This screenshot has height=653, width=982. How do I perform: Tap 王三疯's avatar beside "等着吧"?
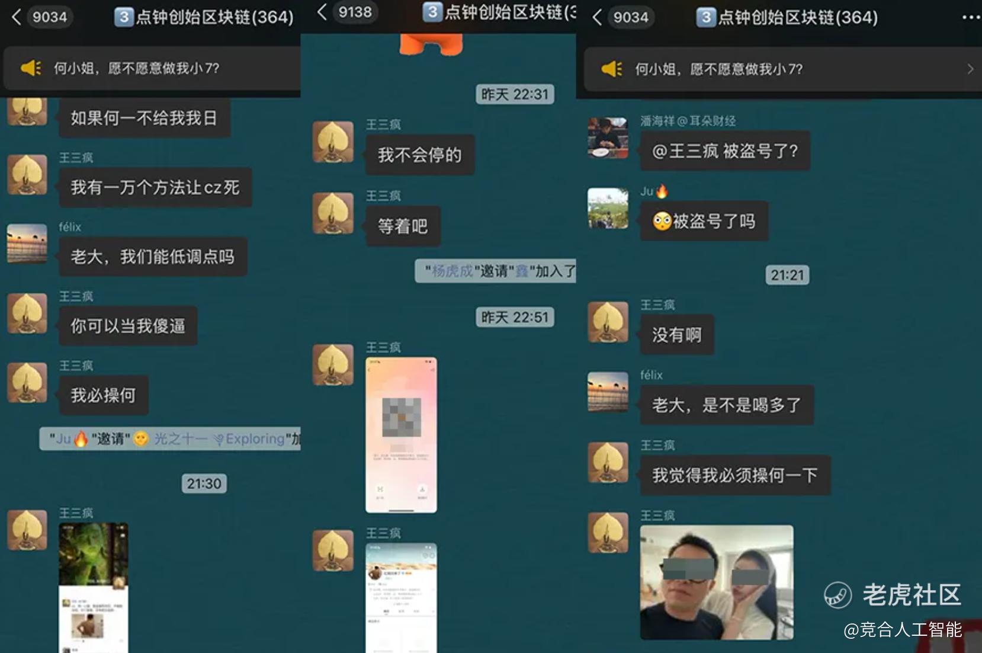[x=333, y=213]
